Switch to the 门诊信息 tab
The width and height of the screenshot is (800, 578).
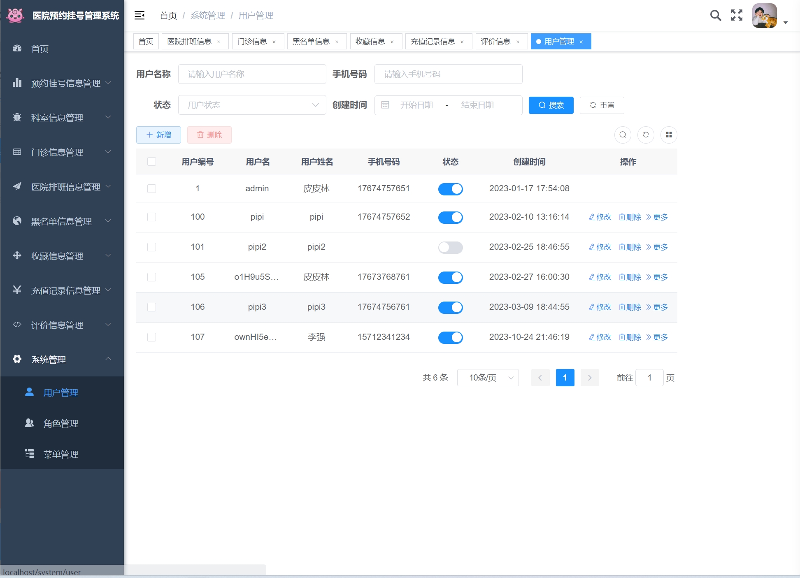pyautogui.click(x=252, y=42)
